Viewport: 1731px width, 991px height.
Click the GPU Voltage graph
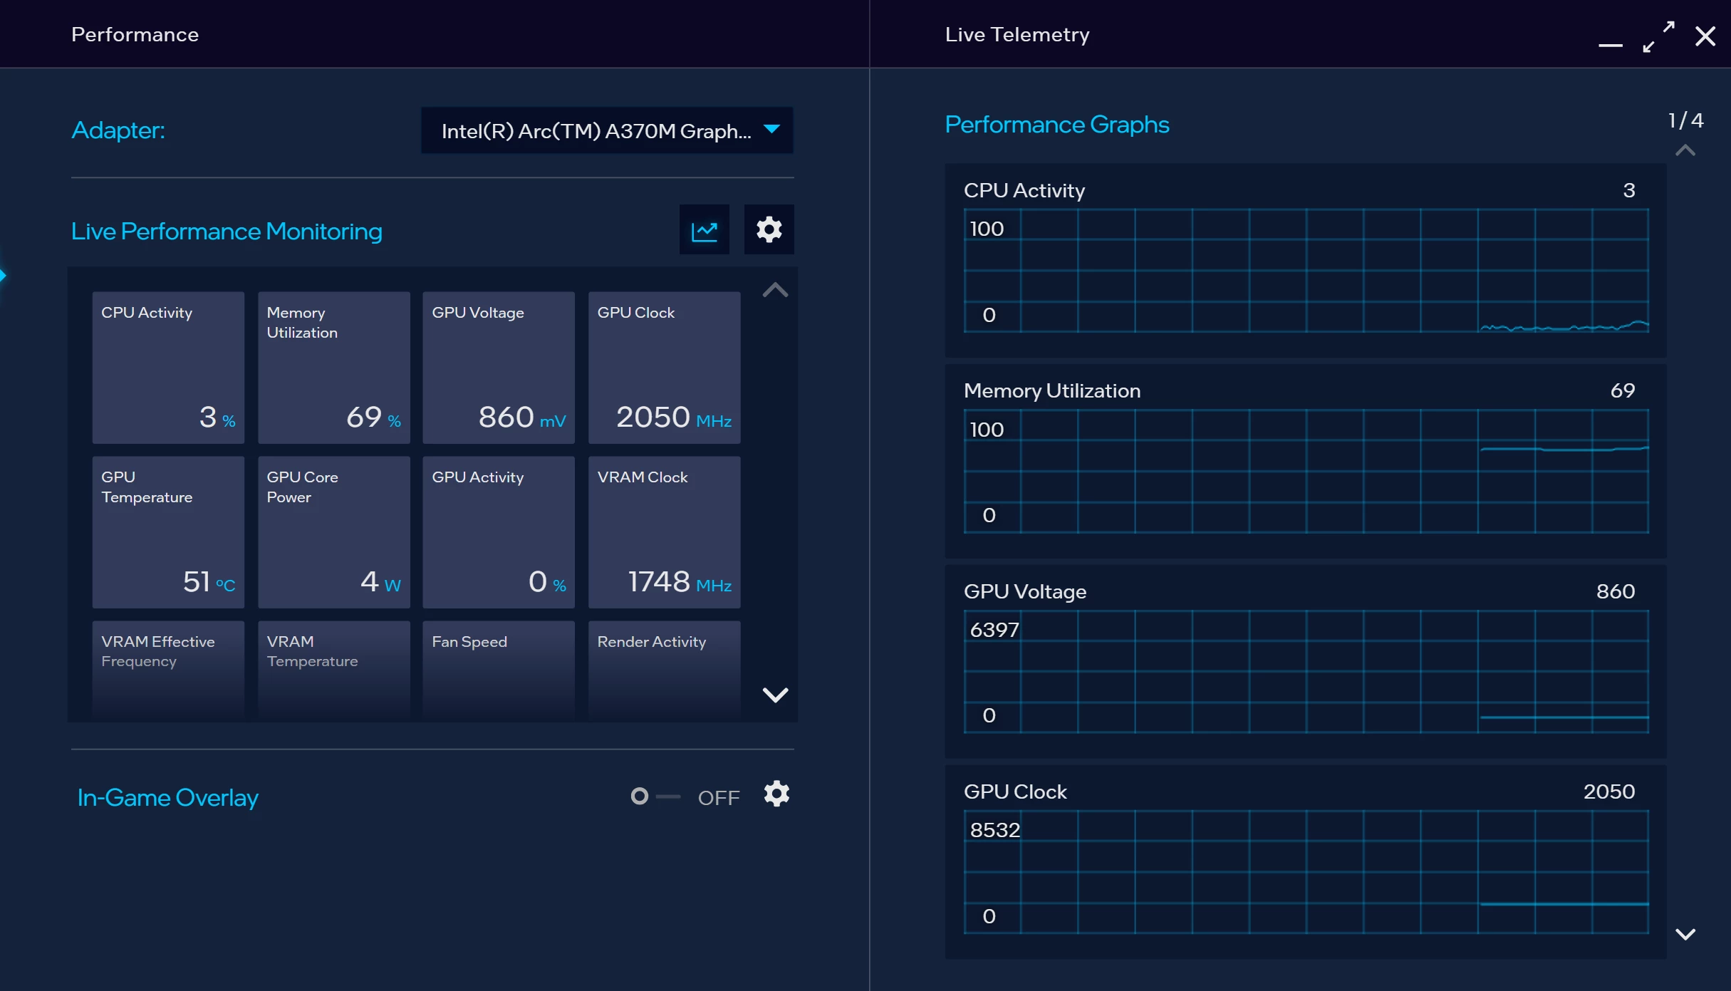pos(1305,671)
